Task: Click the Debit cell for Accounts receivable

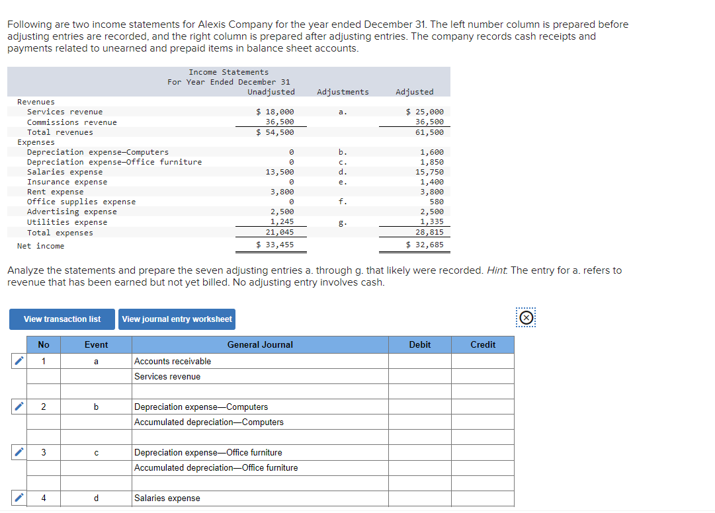Action: [419, 360]
